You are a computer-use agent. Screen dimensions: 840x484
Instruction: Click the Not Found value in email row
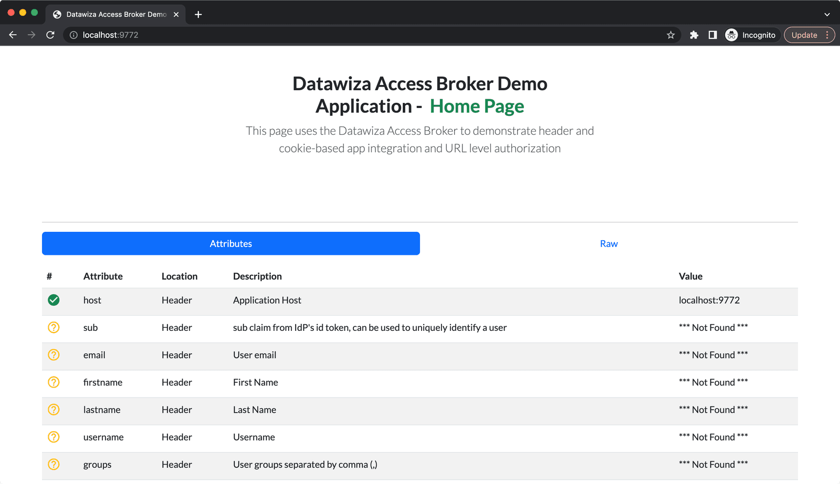(x=713, y=355)
